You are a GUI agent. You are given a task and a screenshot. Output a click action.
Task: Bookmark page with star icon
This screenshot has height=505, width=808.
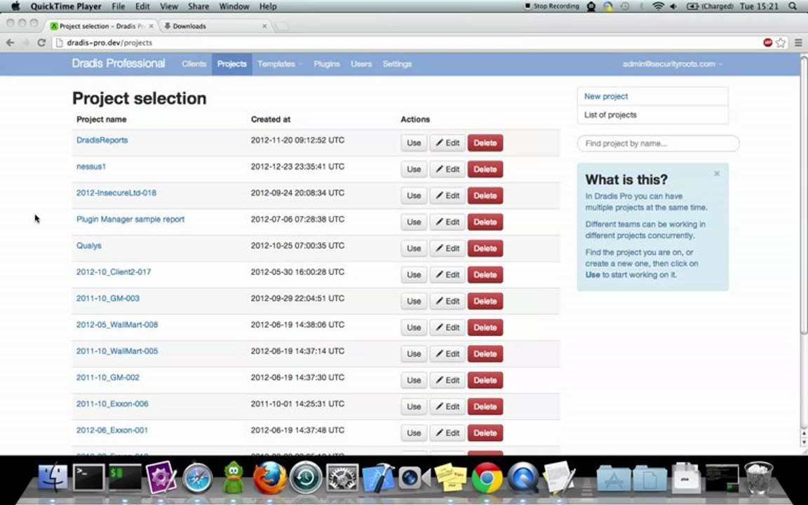point(781,43)
